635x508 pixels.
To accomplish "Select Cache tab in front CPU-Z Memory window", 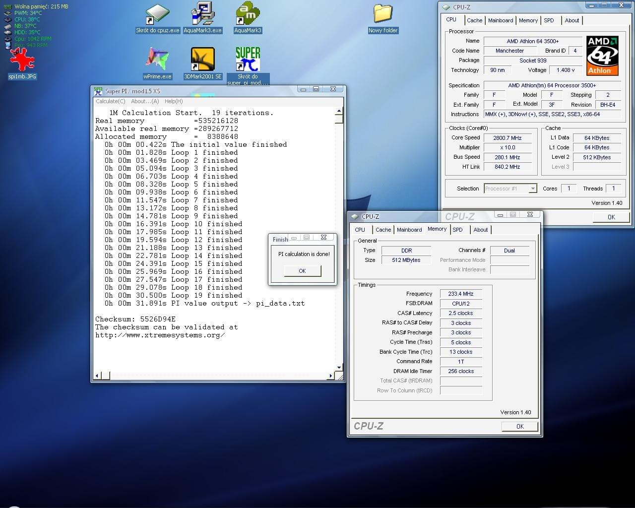I will coord(383,230).
